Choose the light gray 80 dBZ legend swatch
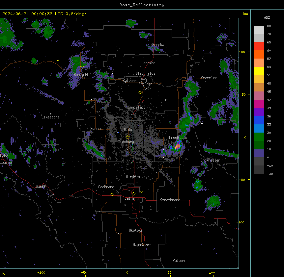This screenshot has height=277, width=284. point(259,30)
